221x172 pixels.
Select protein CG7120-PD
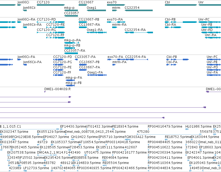(x=58, y=59)
